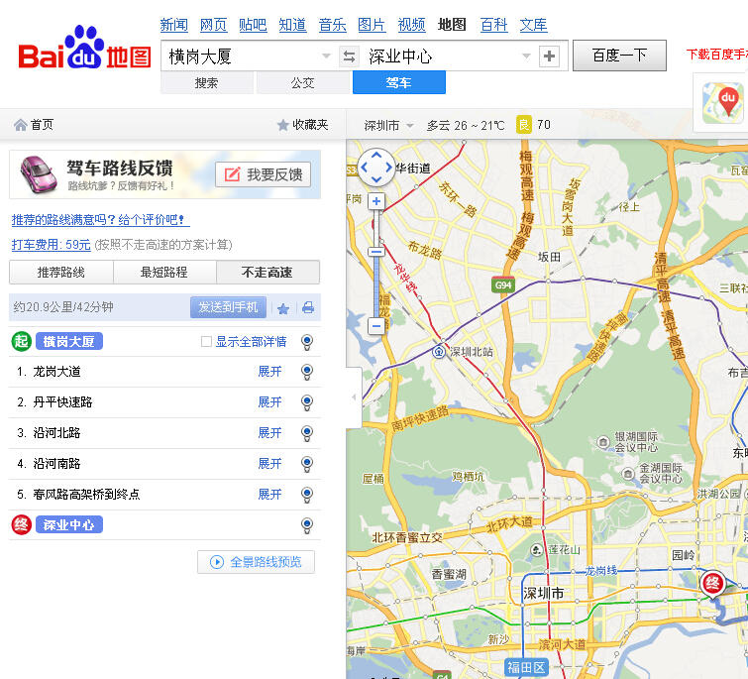748x679 pixels.
Task: Pan the map with the compass control
Action: pos(376,168)
